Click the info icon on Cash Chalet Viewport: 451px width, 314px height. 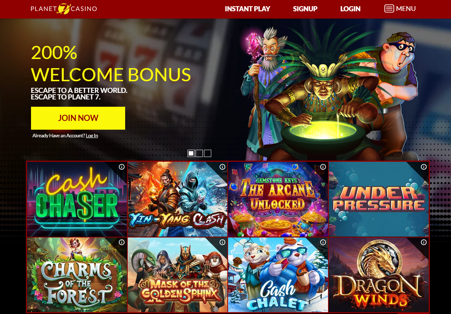click(x=323, y=242)
